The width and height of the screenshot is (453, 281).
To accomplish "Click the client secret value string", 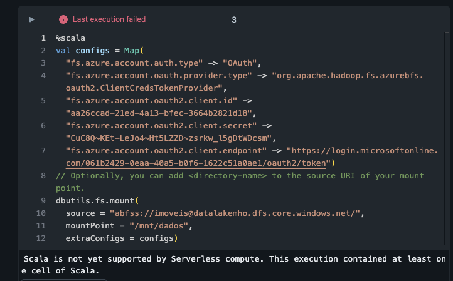I will 170,138.
